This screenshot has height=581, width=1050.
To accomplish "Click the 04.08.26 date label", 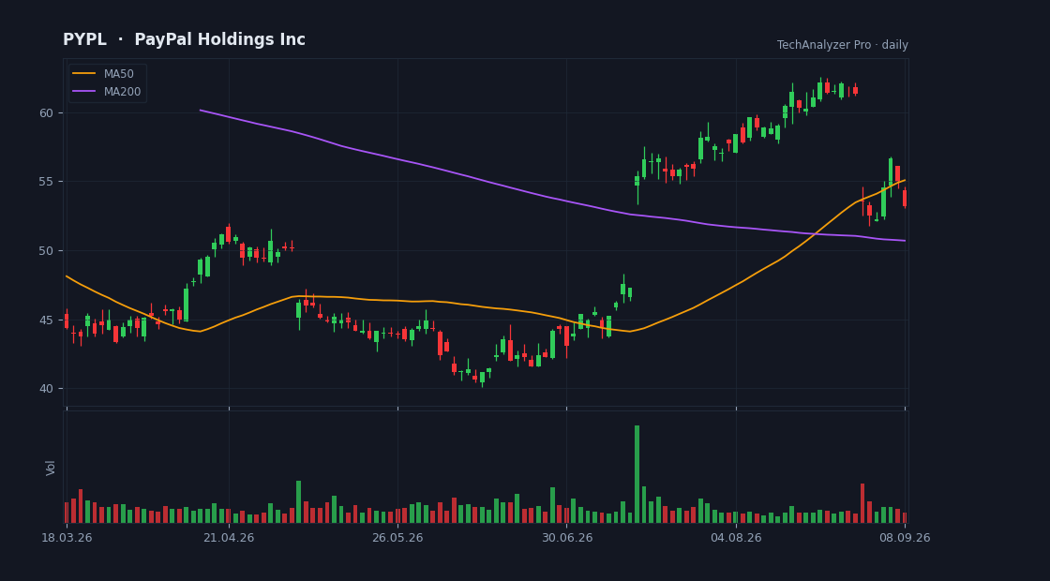I will coord(736,538).
